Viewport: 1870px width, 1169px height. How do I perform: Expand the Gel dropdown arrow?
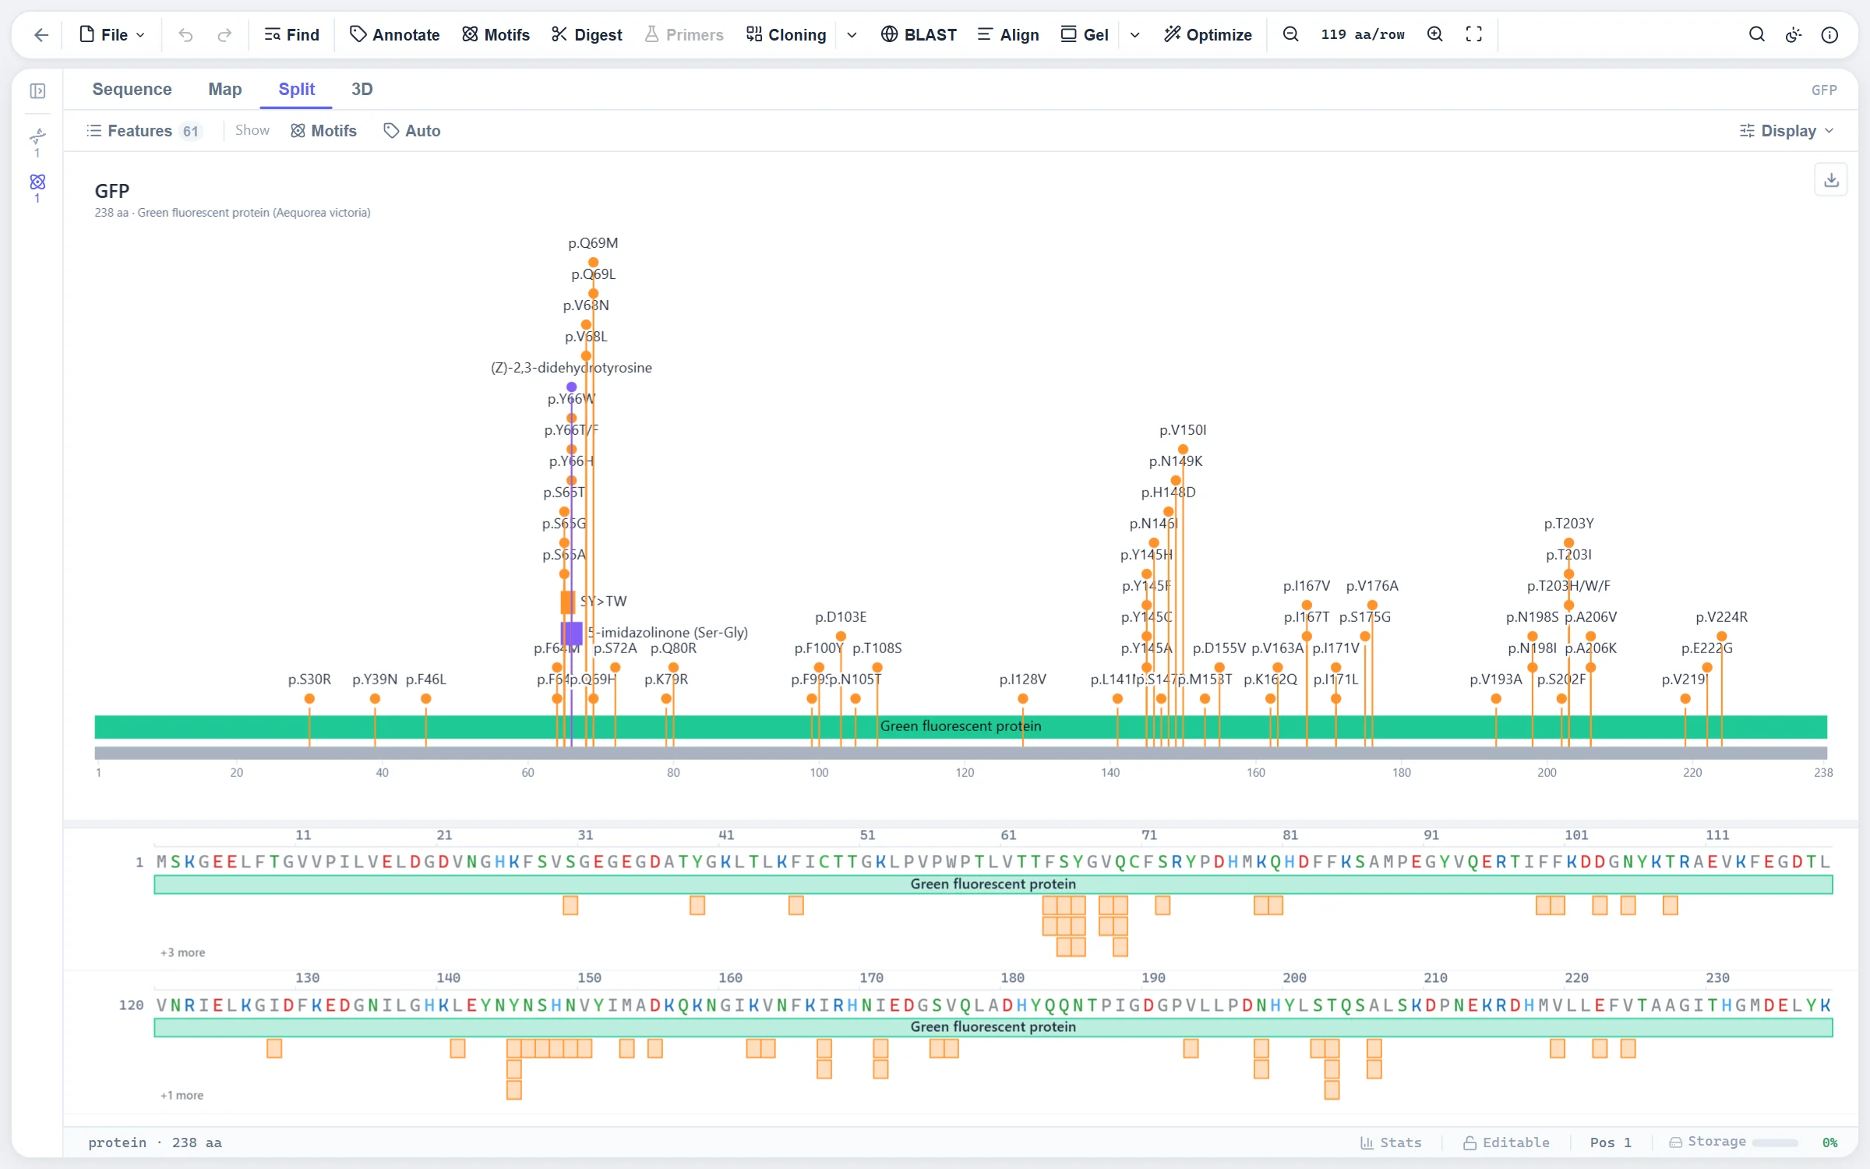click(x=1135, y=34)
